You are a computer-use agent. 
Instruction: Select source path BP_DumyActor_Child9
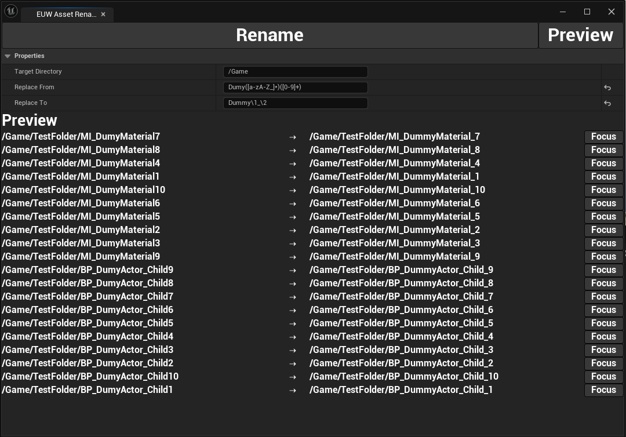pyautogui.click(x=88, y=270)
